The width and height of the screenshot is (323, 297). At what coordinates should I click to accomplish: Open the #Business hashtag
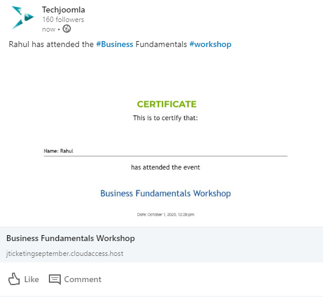115,44
